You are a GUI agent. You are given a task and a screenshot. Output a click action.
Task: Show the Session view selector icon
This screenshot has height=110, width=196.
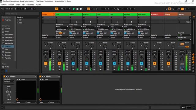coord(194,16)
